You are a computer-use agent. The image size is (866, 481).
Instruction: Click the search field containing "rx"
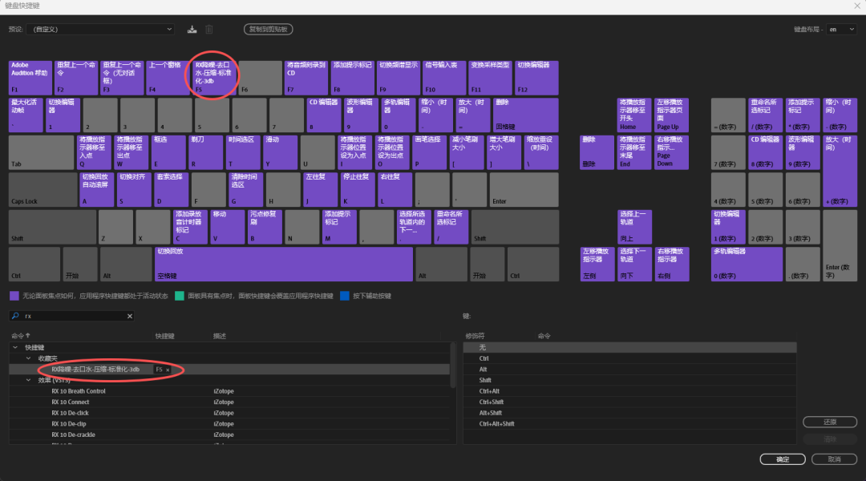click(x=72, y=316)
